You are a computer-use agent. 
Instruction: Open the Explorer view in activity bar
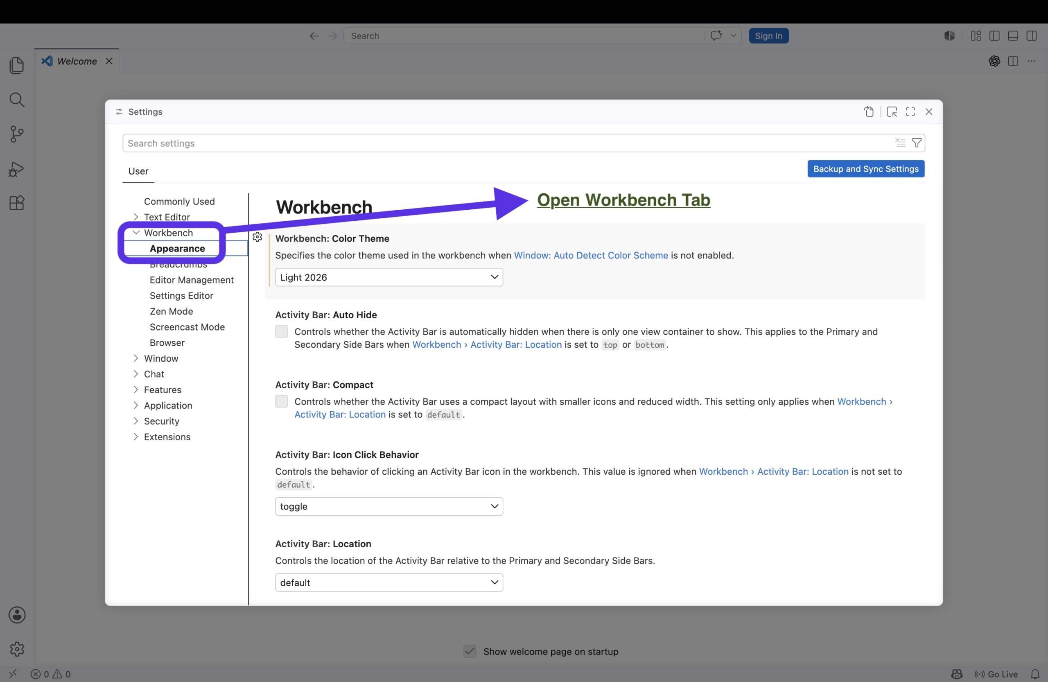click(x=17, y=66)
